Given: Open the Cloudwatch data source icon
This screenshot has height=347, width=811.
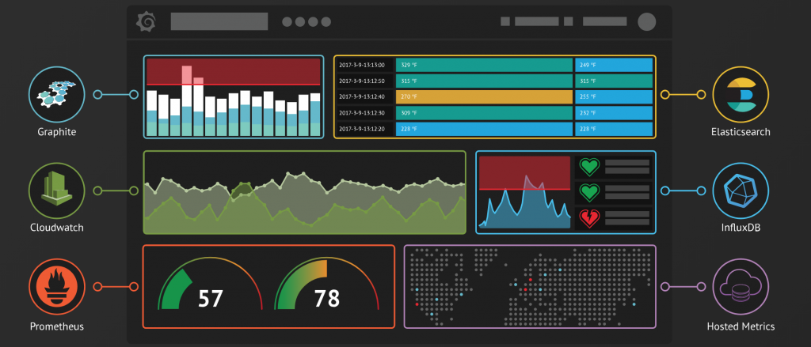Looking at the screenshot, I should pos(56,190).
